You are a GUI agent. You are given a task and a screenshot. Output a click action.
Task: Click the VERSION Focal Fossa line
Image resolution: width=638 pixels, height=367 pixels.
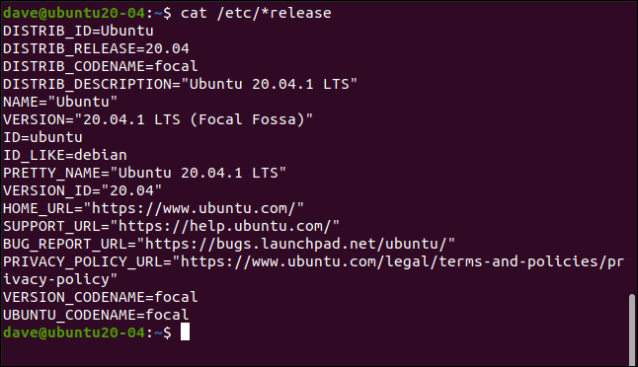click(158, 120)
